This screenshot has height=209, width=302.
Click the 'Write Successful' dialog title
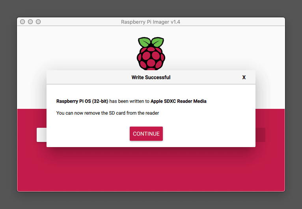click(151, 77)
